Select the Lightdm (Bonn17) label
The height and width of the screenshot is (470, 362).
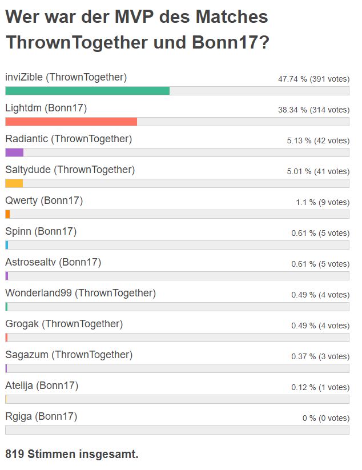pos(46,108)
